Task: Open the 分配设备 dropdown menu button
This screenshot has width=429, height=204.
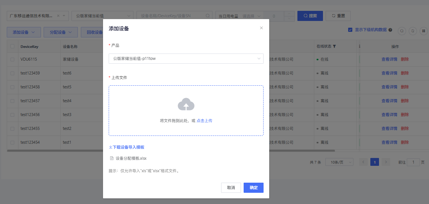Action: [x=61, y=32]
